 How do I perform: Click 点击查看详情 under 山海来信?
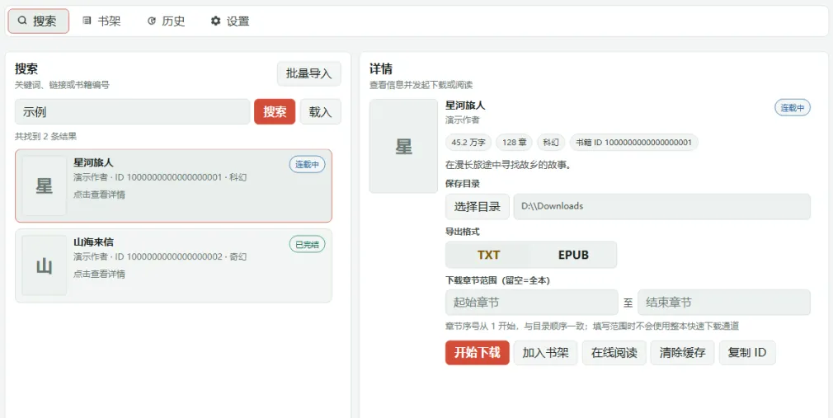pos(99,274)
